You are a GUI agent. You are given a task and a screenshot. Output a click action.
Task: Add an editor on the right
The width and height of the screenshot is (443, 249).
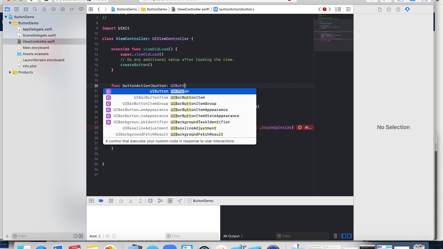(x=348, y=9)
